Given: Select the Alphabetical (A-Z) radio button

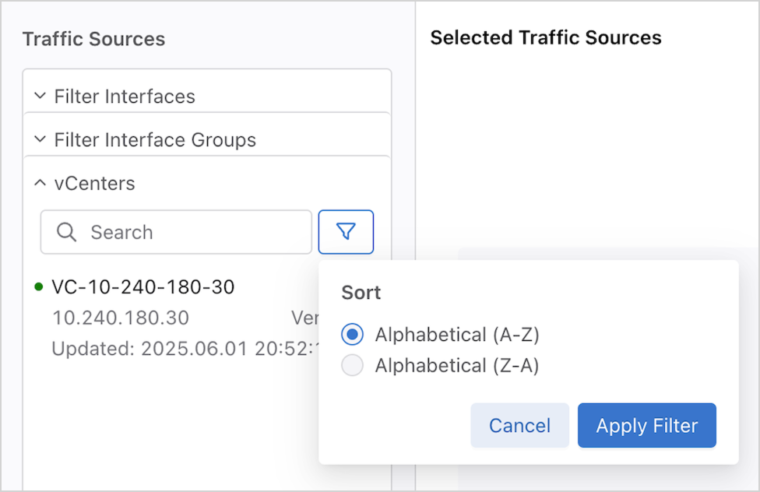Looking at the screenshot, I should (353, 335).
